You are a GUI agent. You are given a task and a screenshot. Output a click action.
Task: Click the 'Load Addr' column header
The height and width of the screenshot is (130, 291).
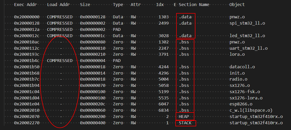pyautogui.click(x=58, y=5)
